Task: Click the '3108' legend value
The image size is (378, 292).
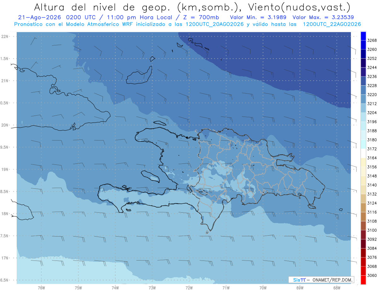Action: pyautogui.click(x=372, y=221)
